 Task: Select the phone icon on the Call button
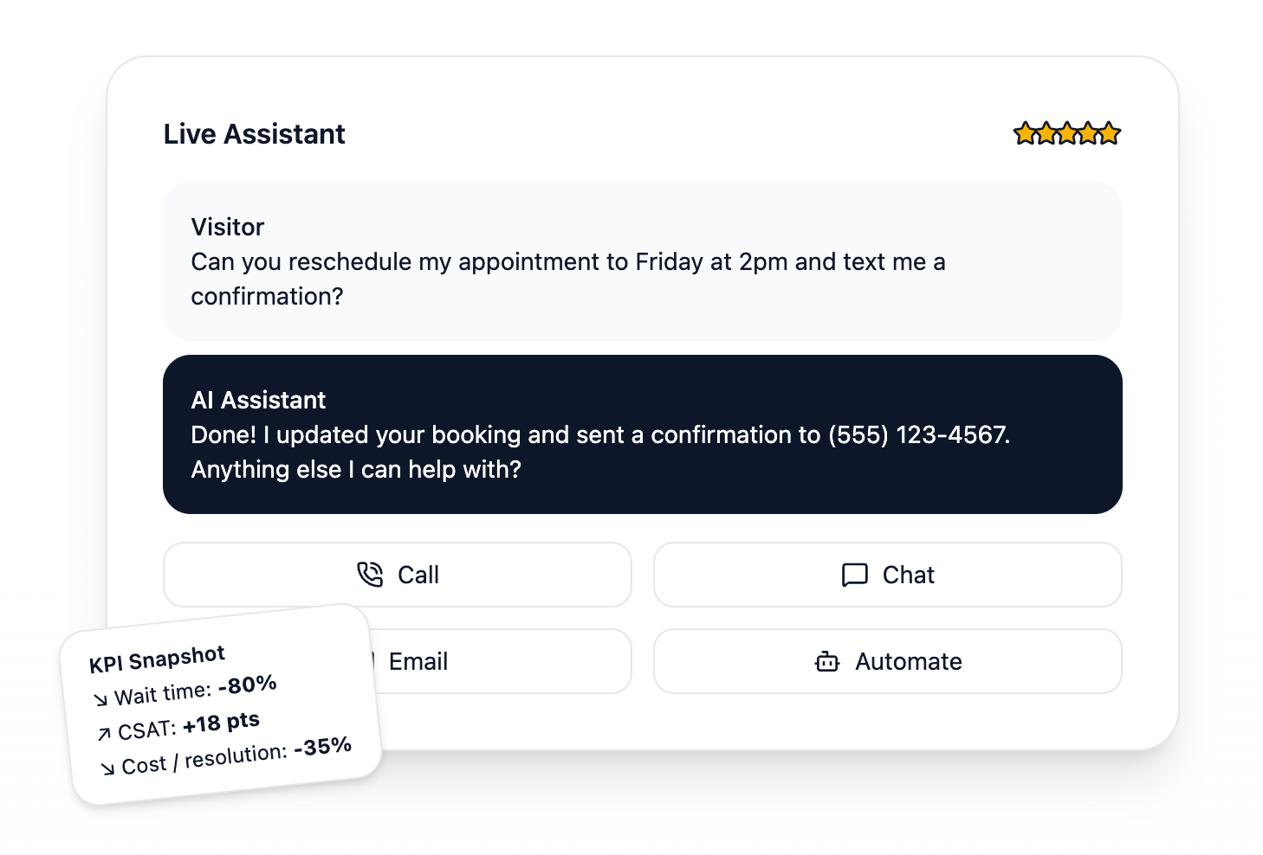tap(370, 575)
